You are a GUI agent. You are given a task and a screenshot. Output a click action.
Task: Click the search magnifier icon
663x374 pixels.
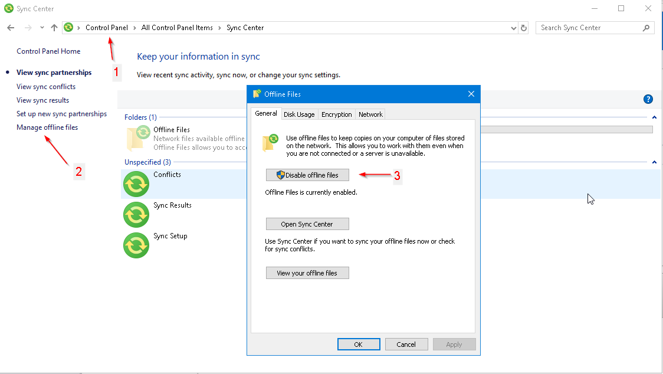point(647,27)
